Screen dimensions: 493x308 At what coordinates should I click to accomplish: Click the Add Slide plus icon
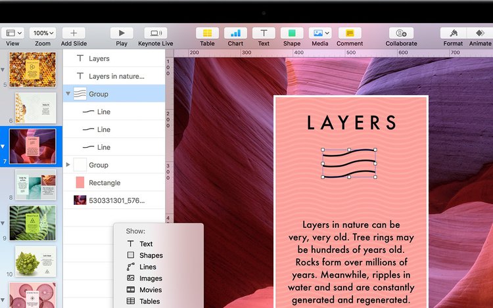coord(74,33)
